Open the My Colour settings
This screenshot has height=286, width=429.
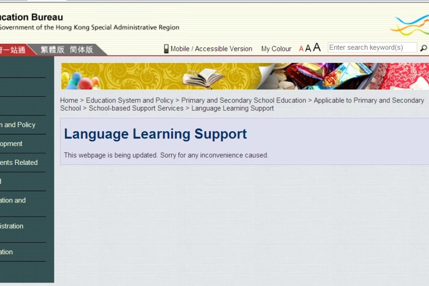pos(276,49)
